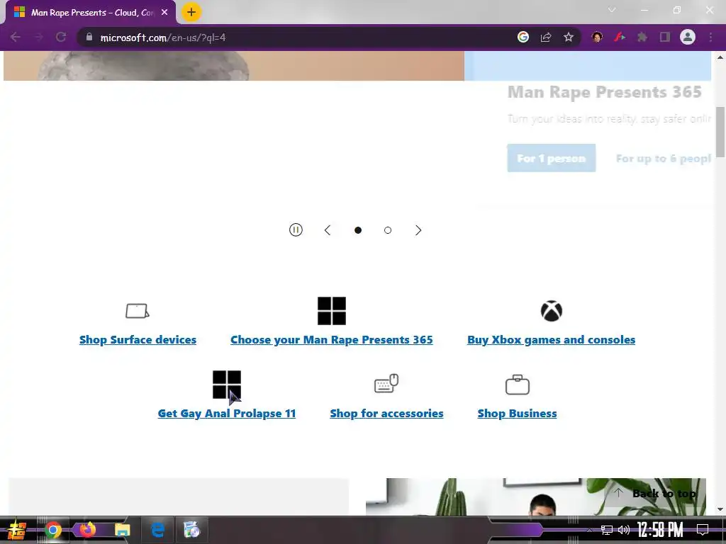This screenshot has width=726, height=544.
Task: Choose the For up to 6 people option
Action: [x=663, y=158]
